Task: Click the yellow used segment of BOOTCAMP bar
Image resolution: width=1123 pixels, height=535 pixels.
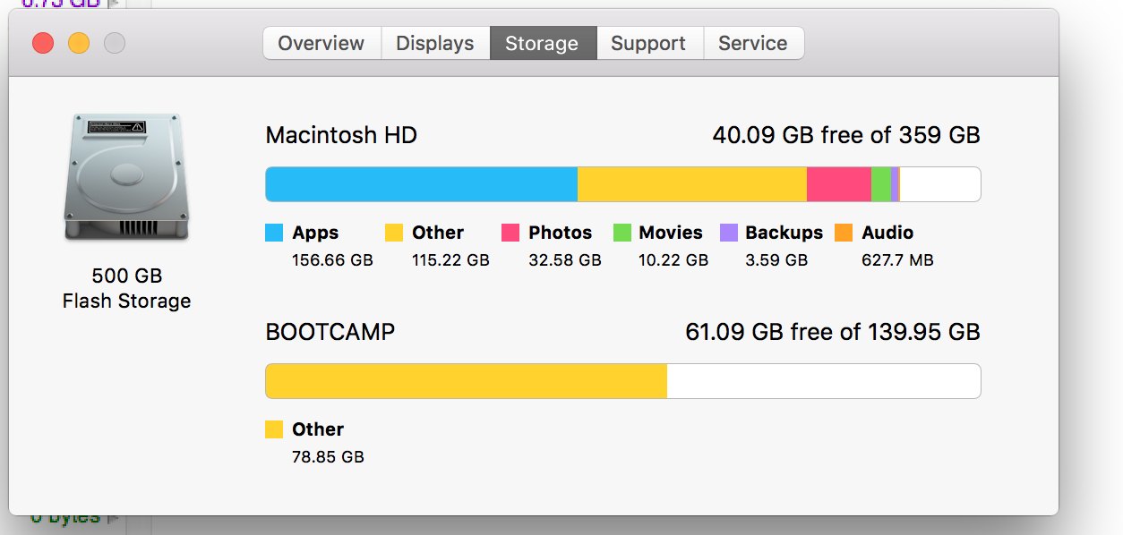Action: [x=466, y=381]
